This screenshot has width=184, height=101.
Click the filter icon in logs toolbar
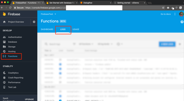pyautogui.click(x=74, y=44)
